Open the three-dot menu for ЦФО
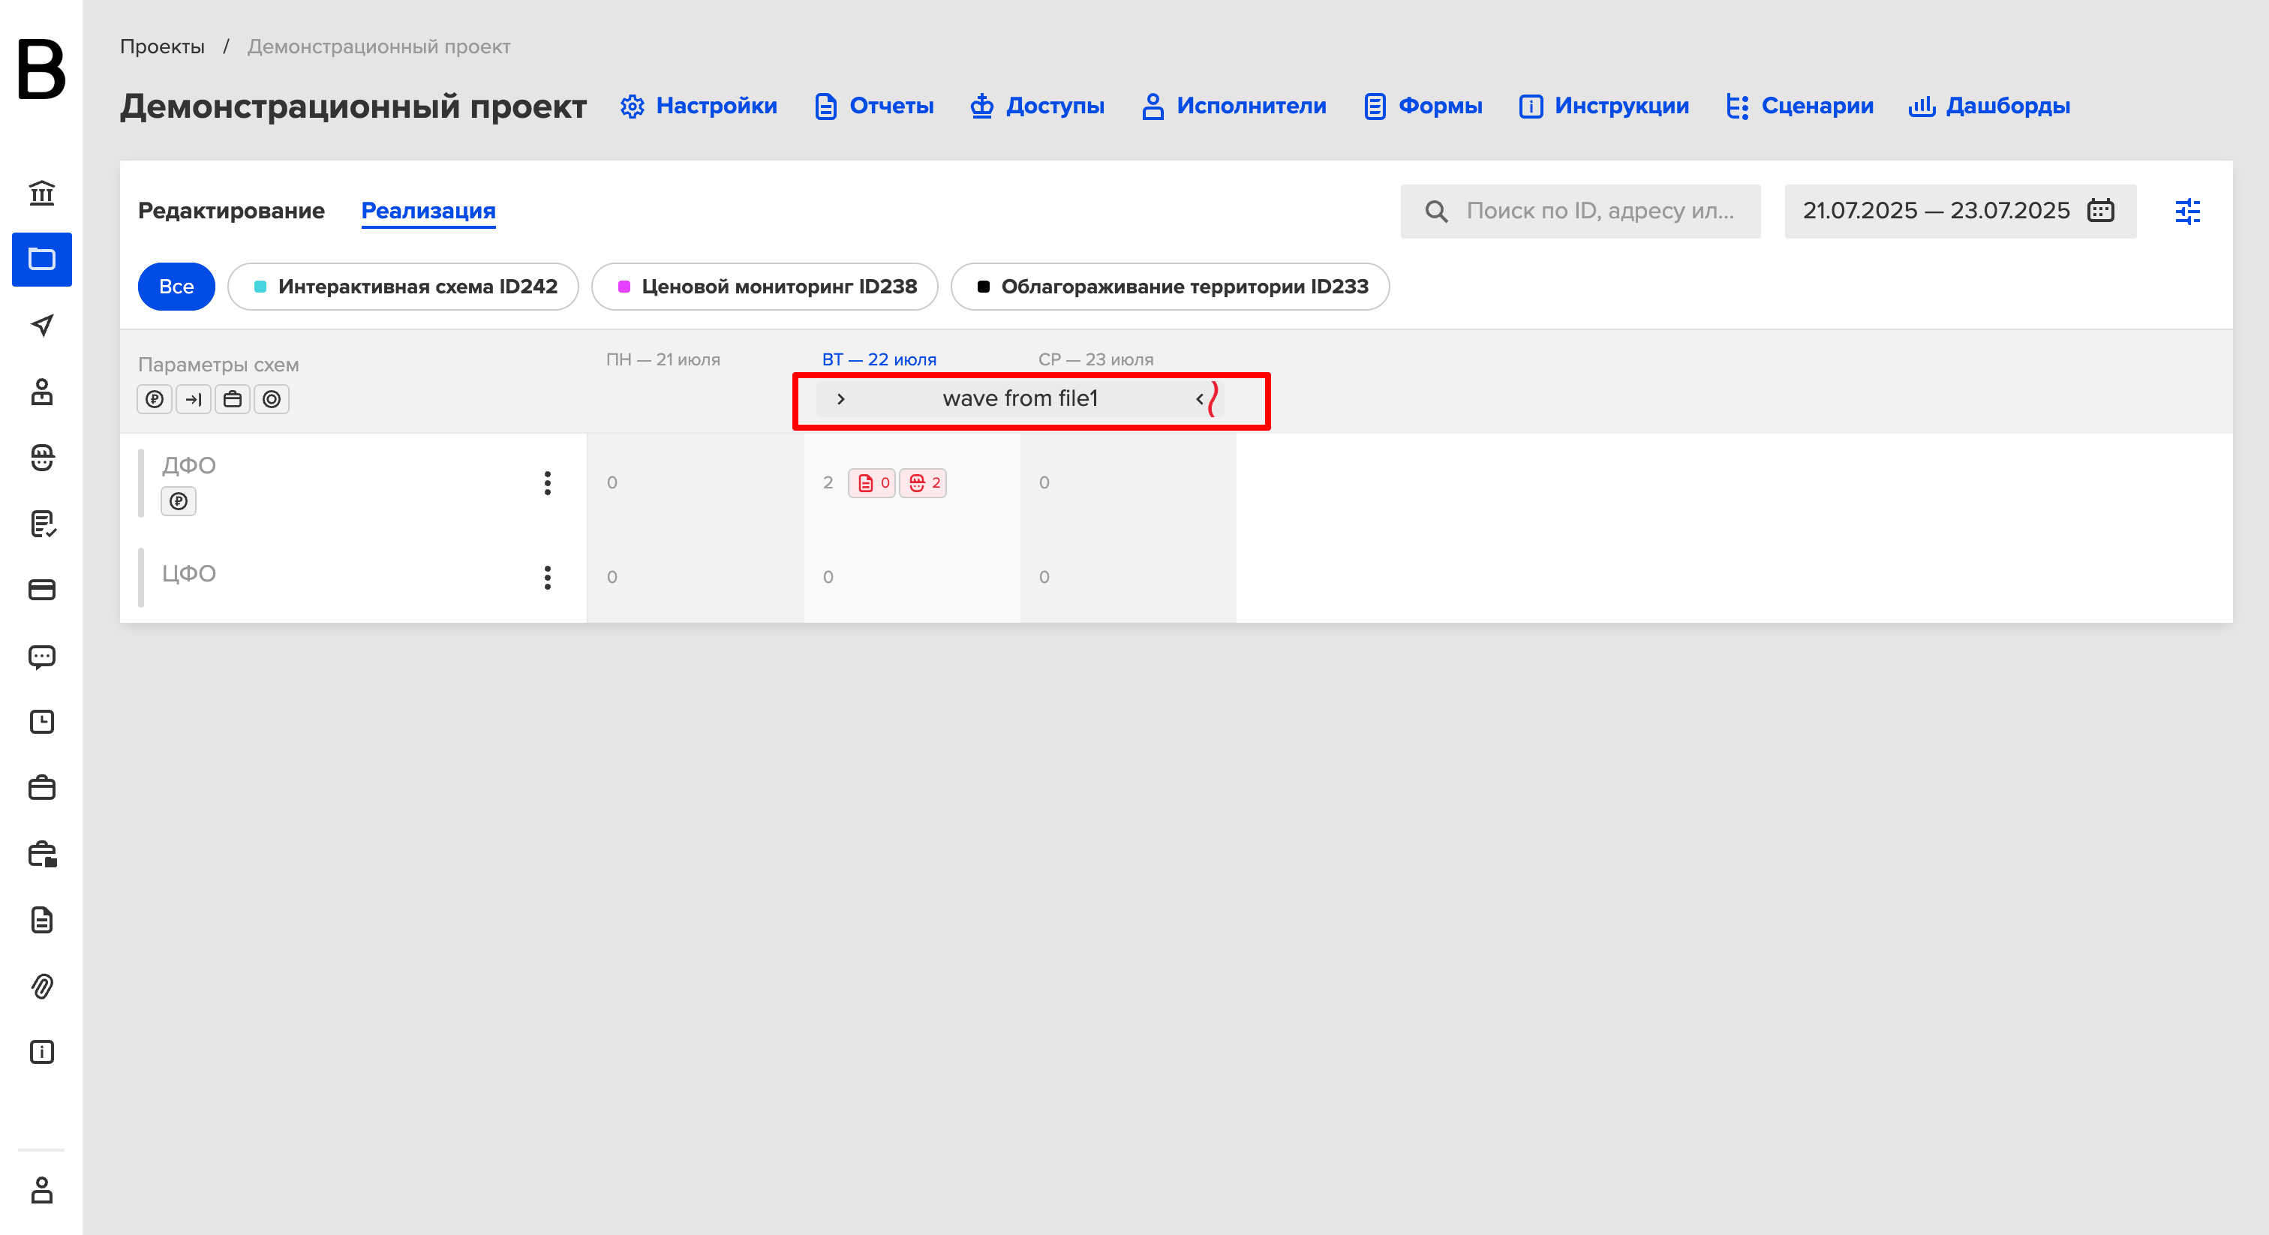The width and height of the screenshot is (2269, 1235). [x=548, y=578]
